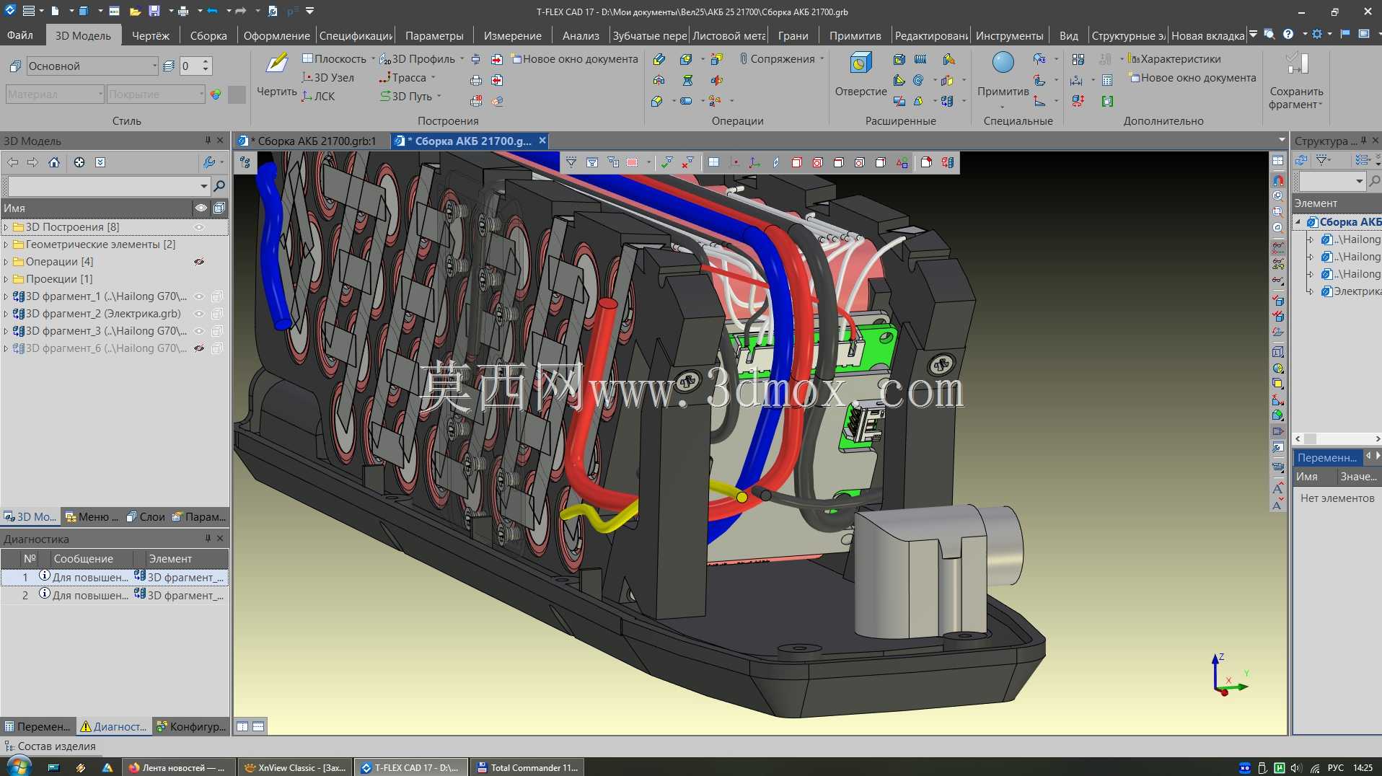
Task: Click the home icon in 3D Модель panel
Action: point(54,162)
